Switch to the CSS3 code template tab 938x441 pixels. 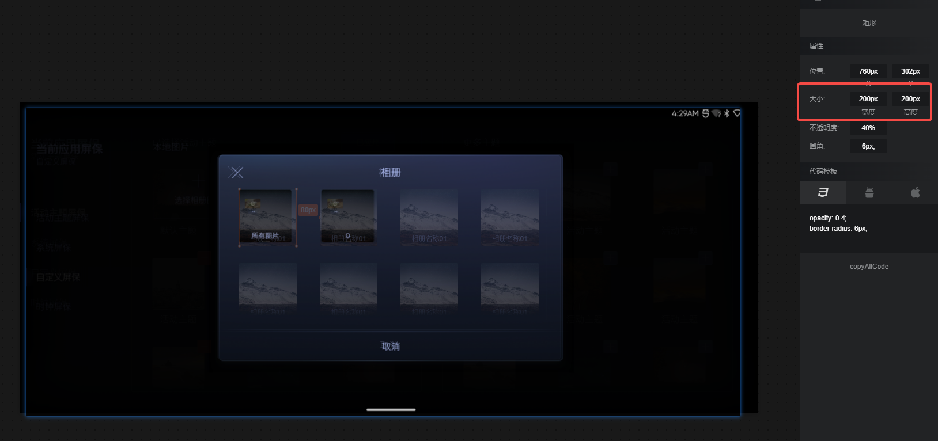823,192
